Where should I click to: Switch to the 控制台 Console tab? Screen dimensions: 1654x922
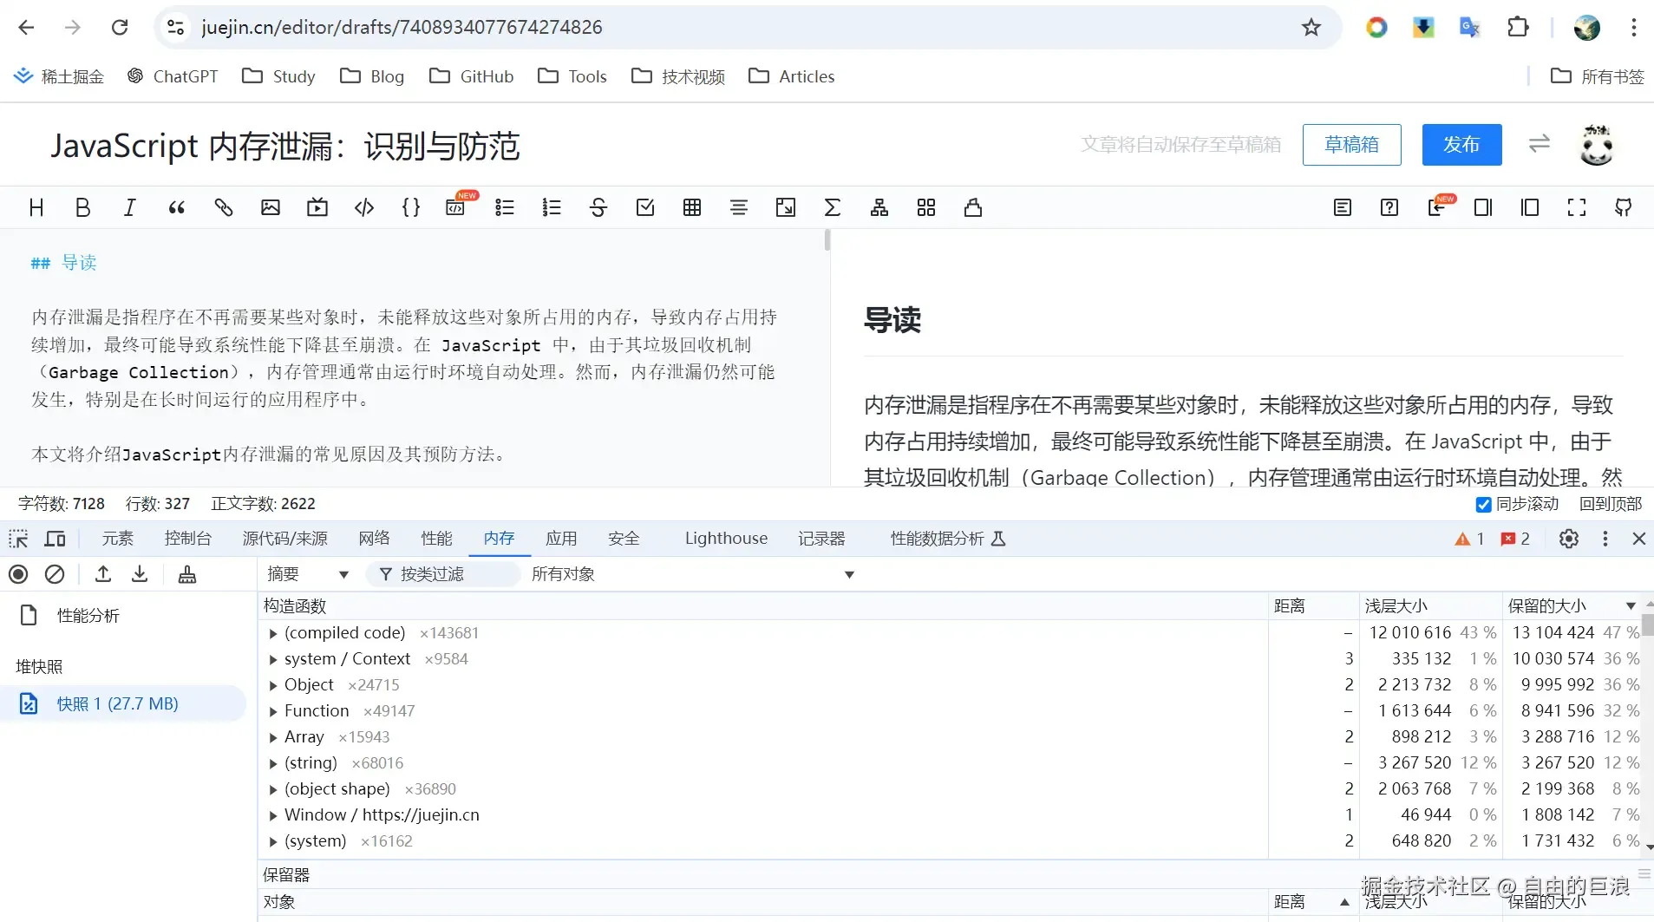(x=188, y=539)
